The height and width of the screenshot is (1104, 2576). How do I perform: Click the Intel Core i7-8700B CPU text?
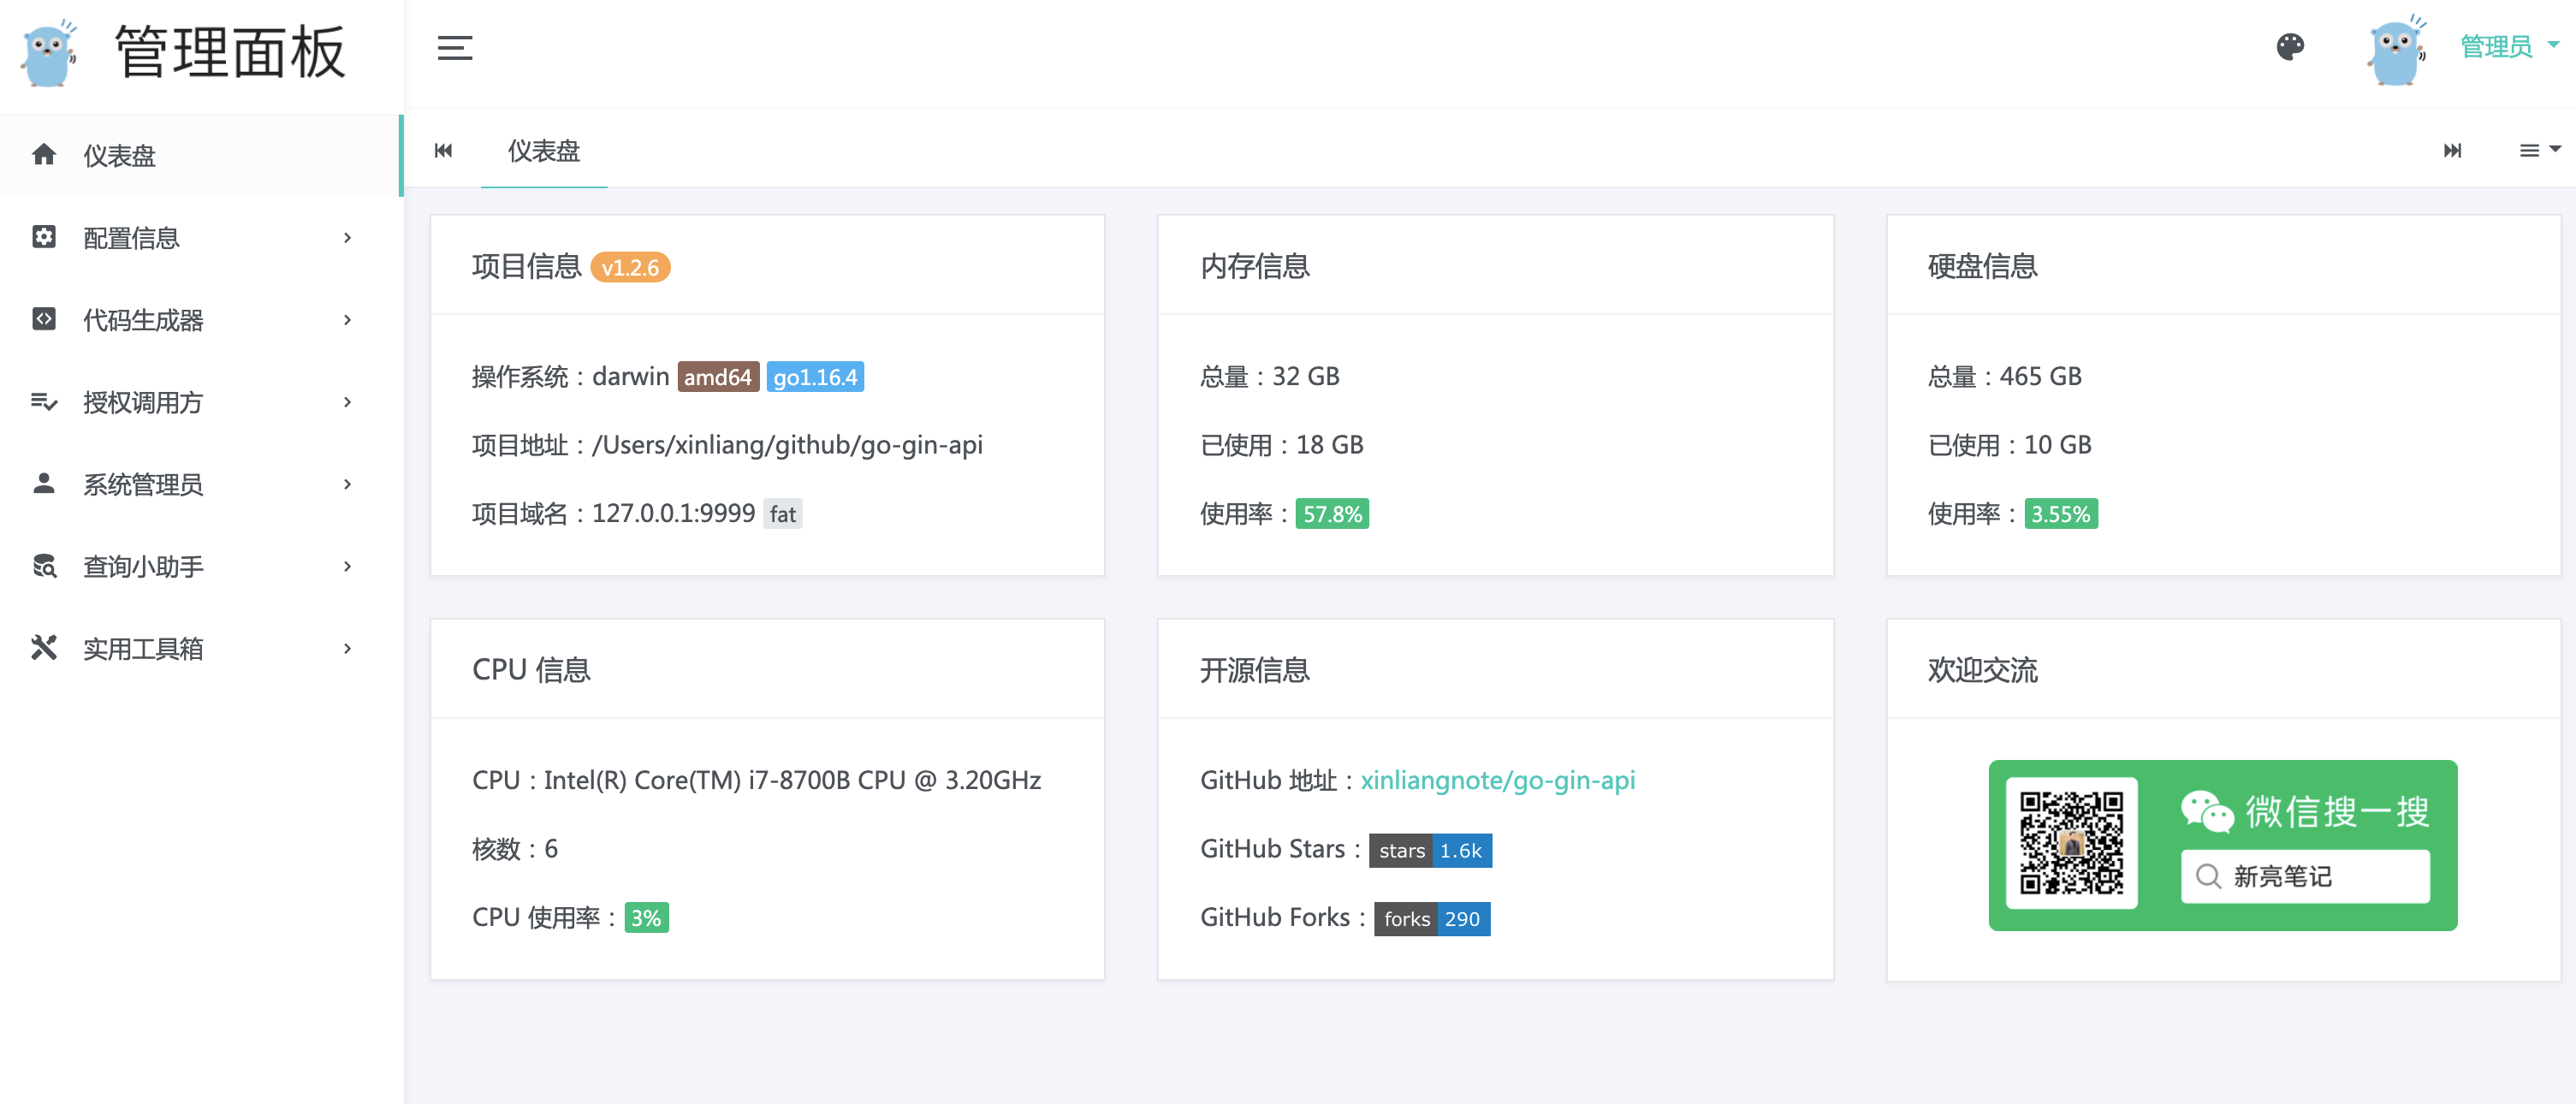click(792, 780)
